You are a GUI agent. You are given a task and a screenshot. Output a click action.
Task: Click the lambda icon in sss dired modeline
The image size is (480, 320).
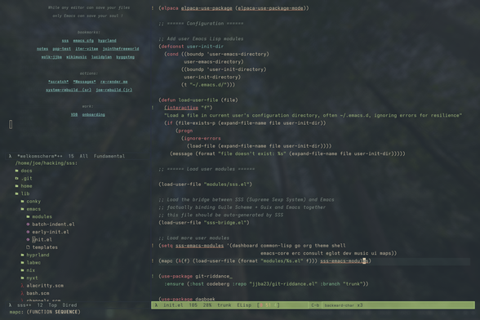point(10,305)
